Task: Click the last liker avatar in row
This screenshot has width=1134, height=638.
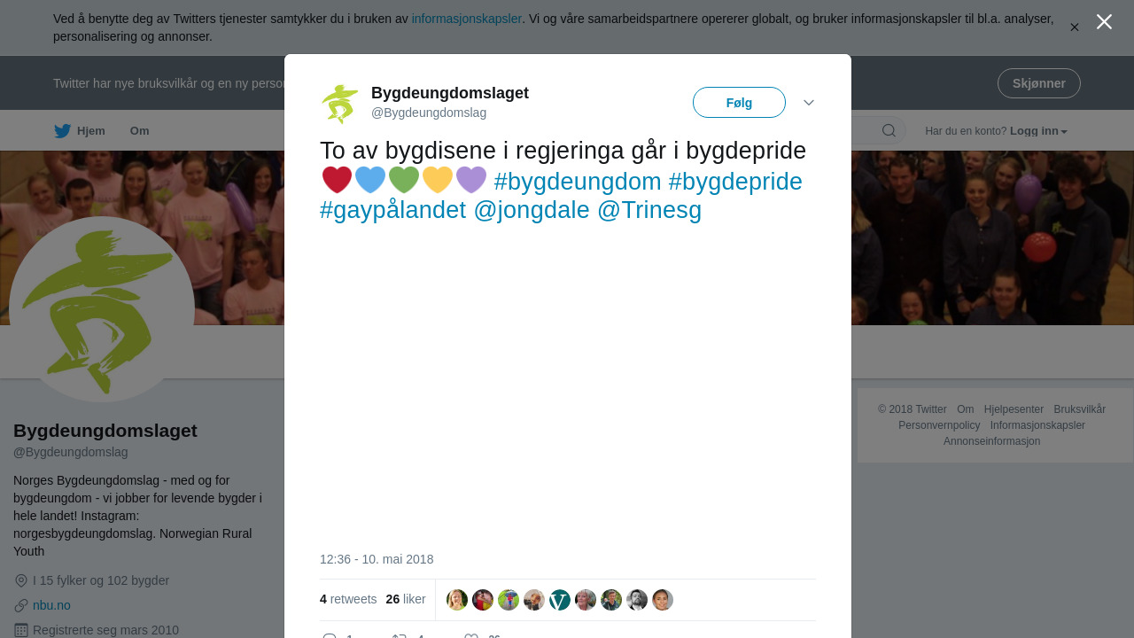Action: (663, 600)
